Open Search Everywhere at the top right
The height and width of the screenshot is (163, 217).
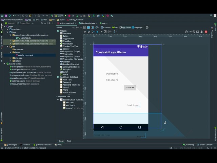click(x=211, y=15)
